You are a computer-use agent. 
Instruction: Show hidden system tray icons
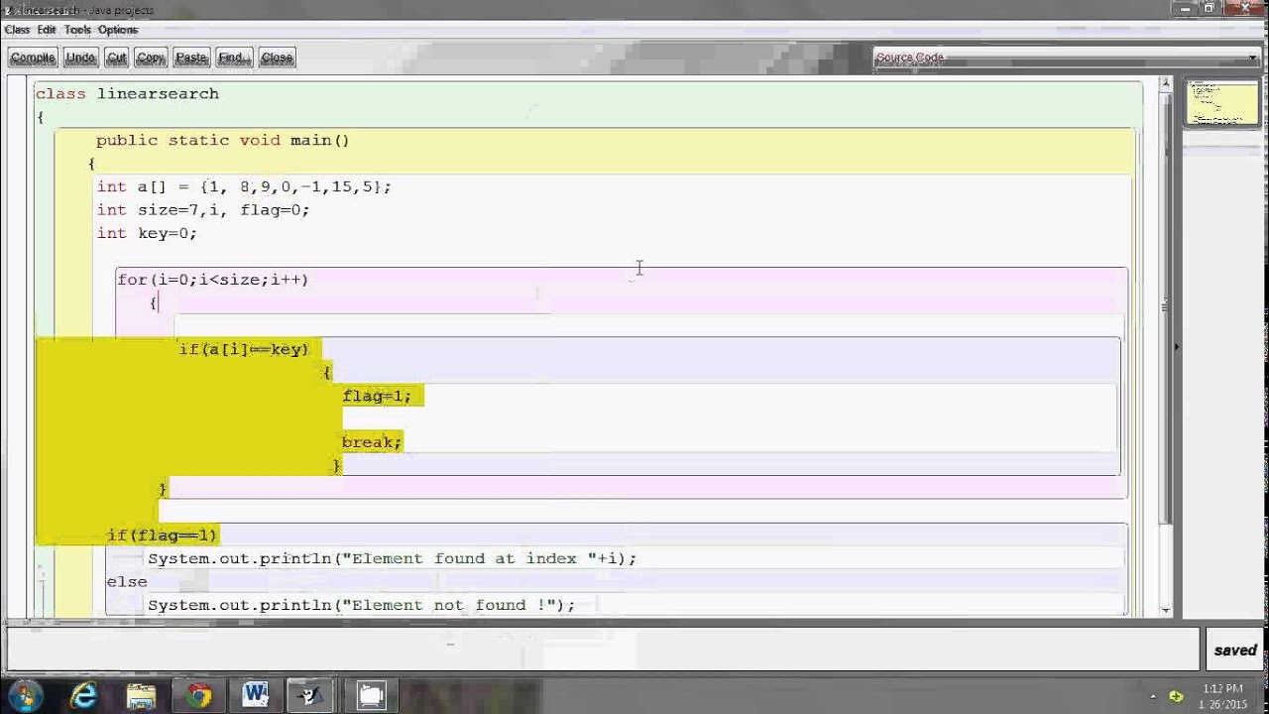tap(1152, 696)
